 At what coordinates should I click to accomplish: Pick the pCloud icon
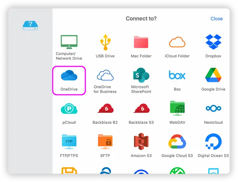pos(69,109)
